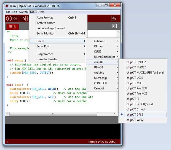Open the Serial Monitor toolbar icon
Viewport: 171px width, 150px height.
(114, 18)
